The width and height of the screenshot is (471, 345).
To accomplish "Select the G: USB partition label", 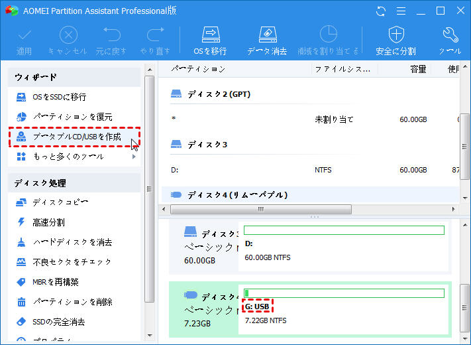I will 257,307.
